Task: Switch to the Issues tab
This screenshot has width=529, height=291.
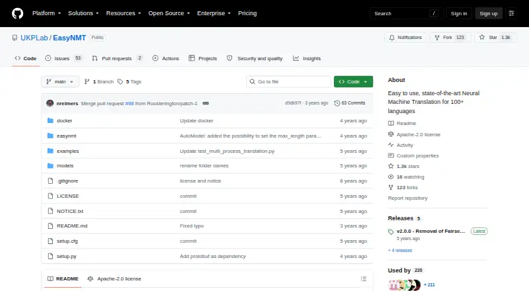Action: 63,58
